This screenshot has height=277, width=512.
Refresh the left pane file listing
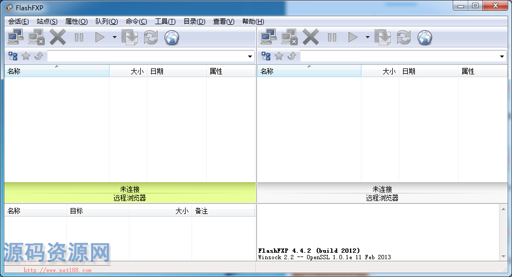(151, 37)
